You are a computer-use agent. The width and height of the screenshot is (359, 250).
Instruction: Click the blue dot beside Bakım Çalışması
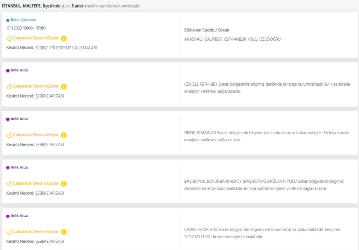click(8, 20)
